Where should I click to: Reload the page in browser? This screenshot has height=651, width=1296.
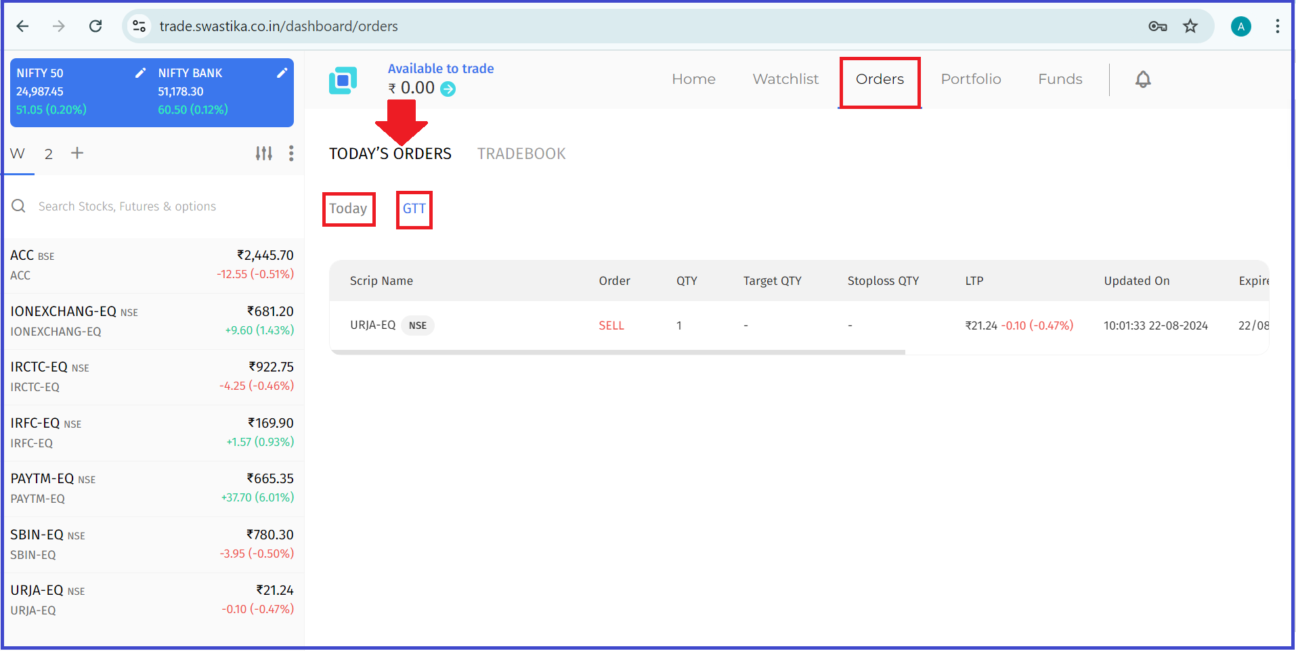click(x=95, y=26)
